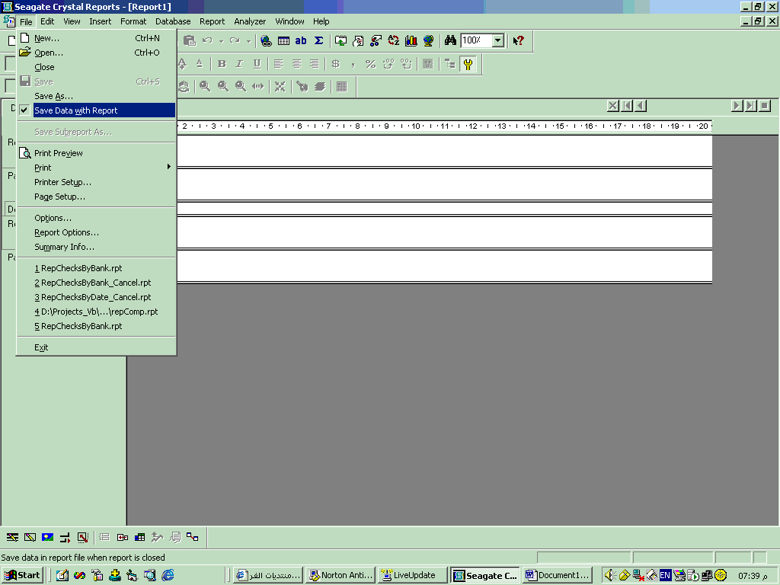Image resolution: width=780 pixels, height=585 pixels.
Task: Choose Print Preview in File menu
Action: [58, 153]
